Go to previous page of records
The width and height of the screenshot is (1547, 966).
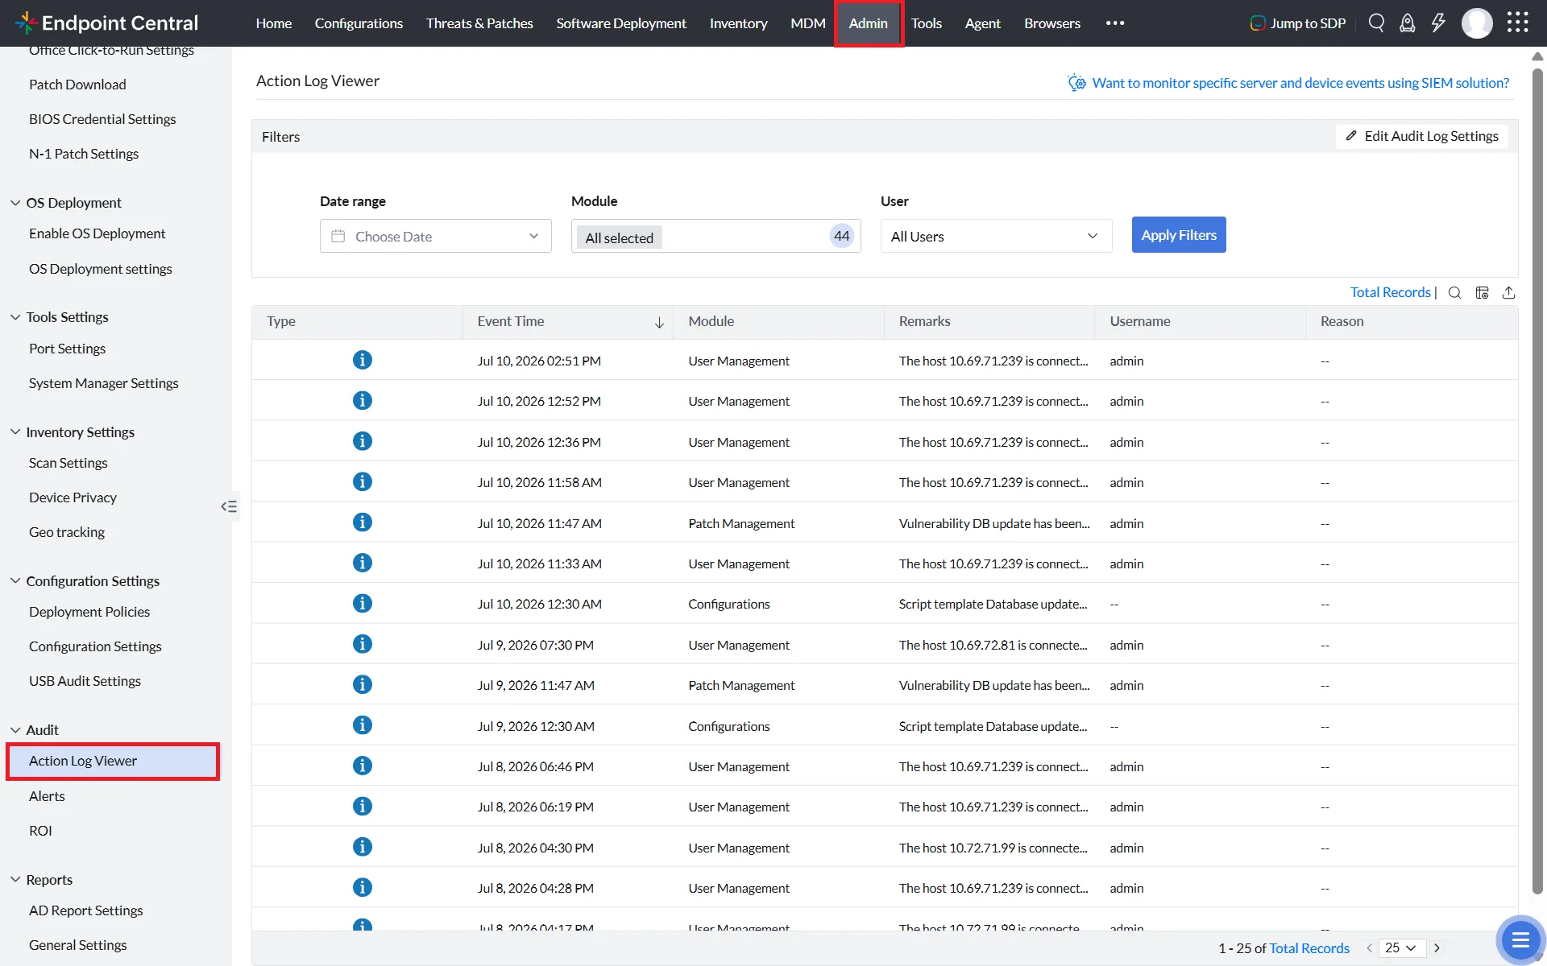[x=1369, y=948]
